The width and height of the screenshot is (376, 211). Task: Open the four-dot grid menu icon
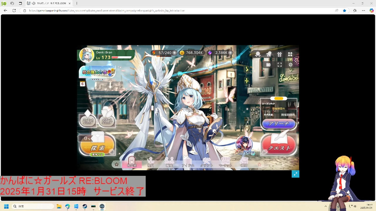(290, 54)
